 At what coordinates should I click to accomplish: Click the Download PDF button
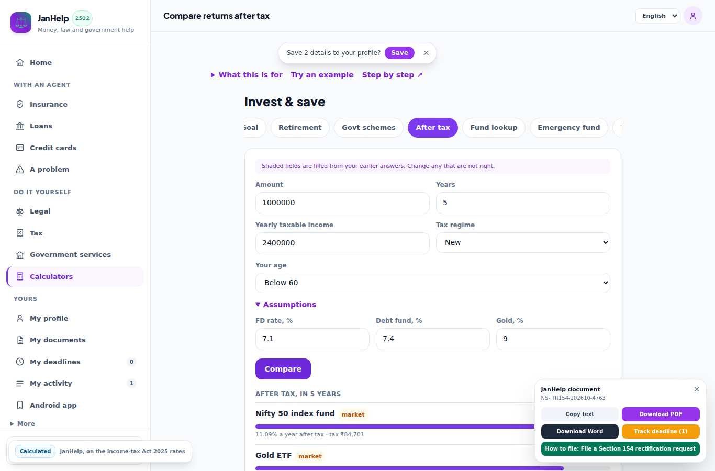(x=661, y=414)
